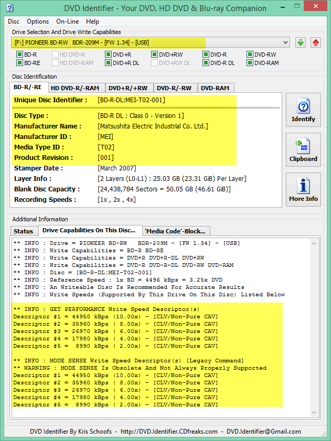Open the 'Media Code'-Block tab
331x441 pixels.
point(175,231)
